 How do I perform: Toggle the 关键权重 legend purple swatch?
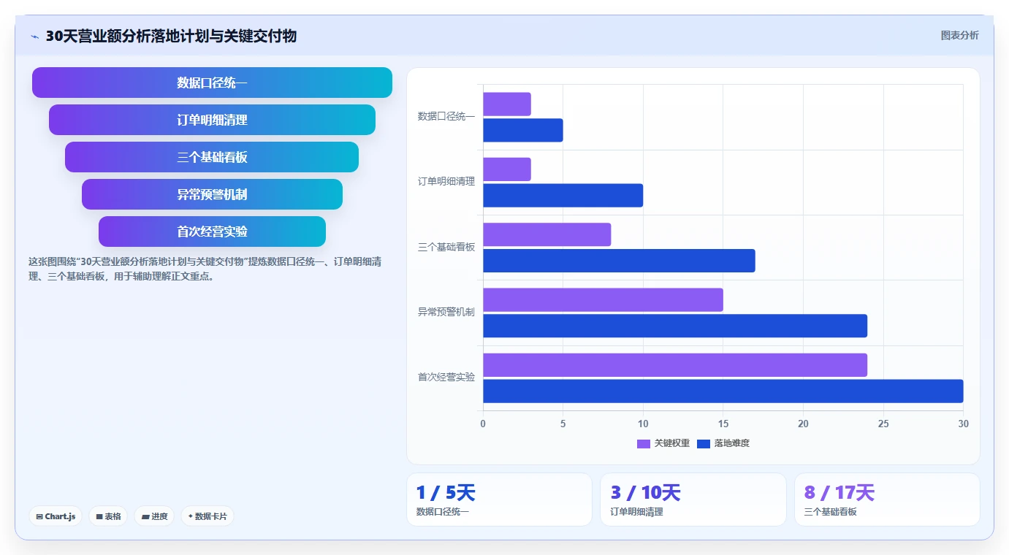[x=644, y=443]
